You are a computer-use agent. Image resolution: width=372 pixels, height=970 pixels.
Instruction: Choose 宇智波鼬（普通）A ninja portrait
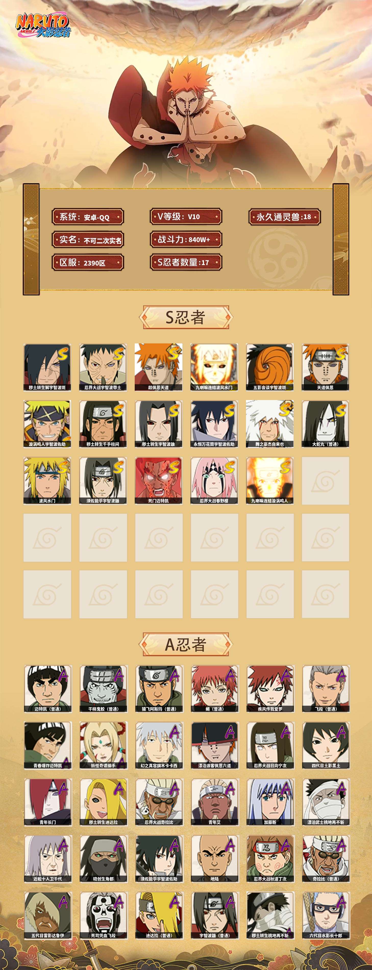coord(214,915)
